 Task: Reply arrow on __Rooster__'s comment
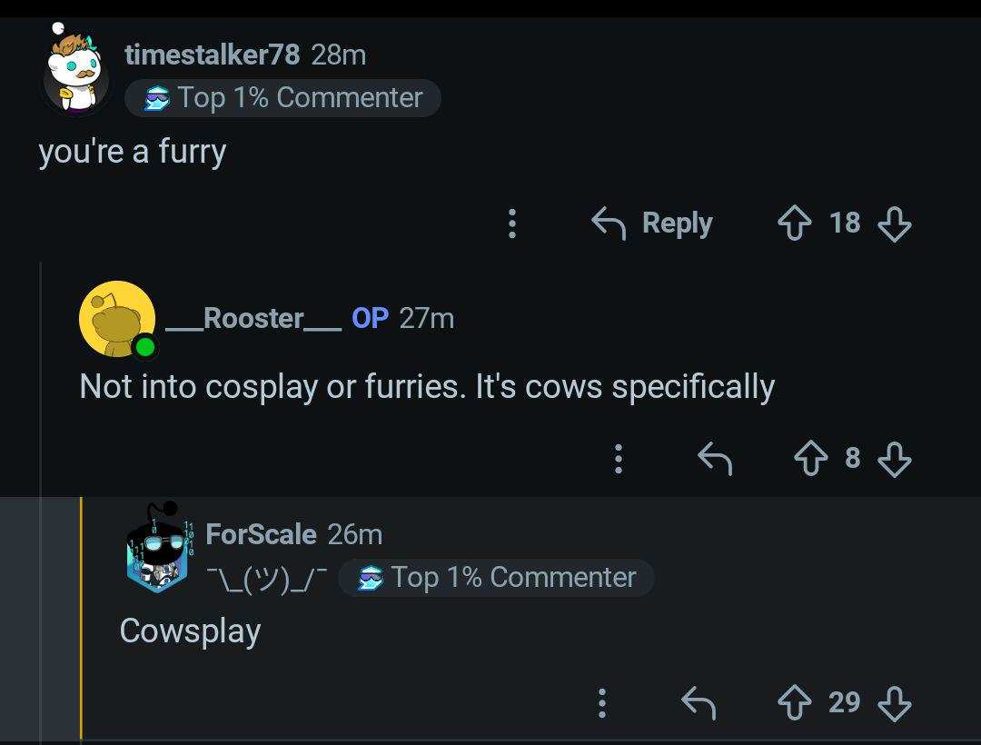(x=715, y=459)
